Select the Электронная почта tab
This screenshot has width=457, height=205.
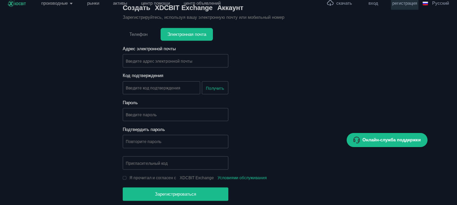click(187, 34)
